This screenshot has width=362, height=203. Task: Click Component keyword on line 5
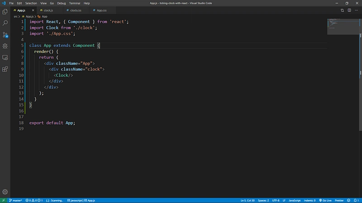pyautogui.click(x=84, y=46)
